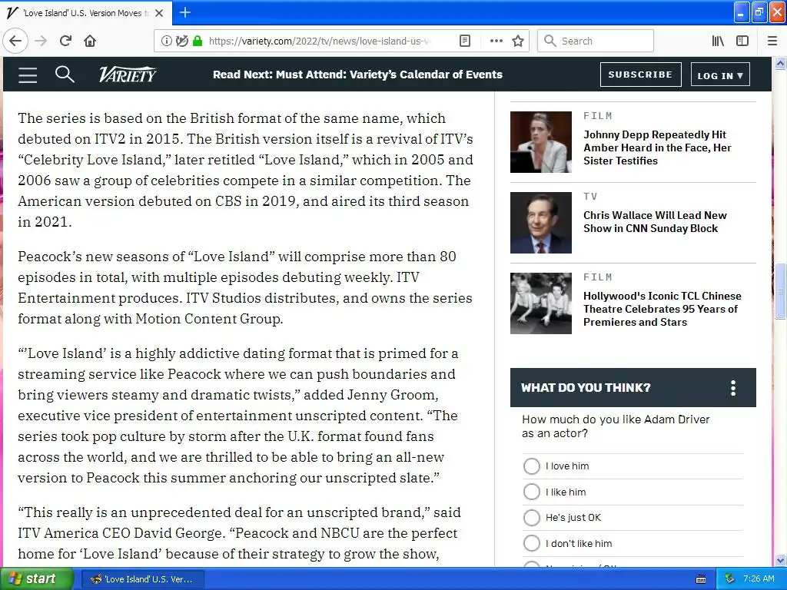Select the 'Love Island' U.S. Version tab
Image resolution: width=787 pixels, height=590 pixels.
pyautogui.click(x=85, y=13)
